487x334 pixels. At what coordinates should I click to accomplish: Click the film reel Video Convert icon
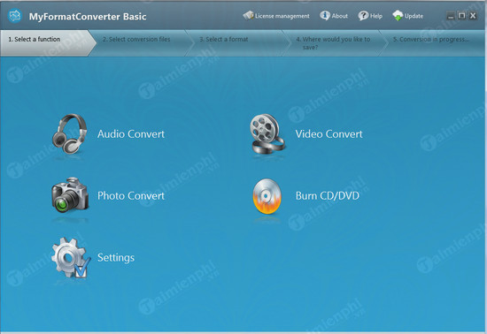point(267,133)
